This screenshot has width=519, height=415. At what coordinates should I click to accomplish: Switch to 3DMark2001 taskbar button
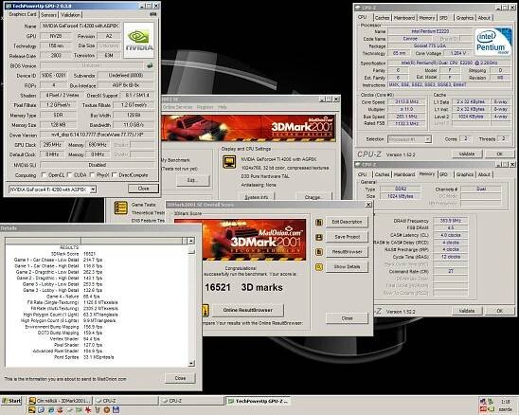click(60, 401)
